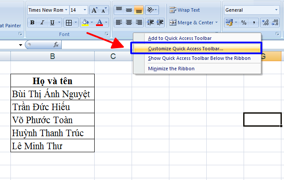Select cell 'Võ Phước Toàn'
The image size is (284, 180).
coord(53,120)
